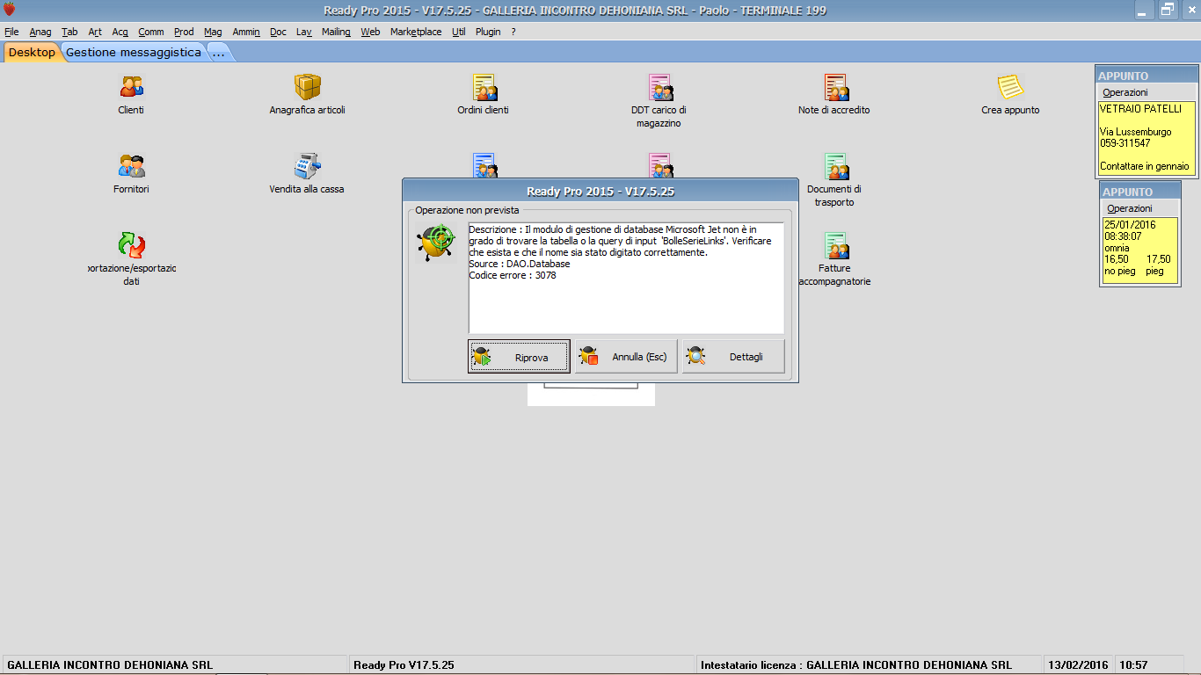
Task: Open the Clienti desktop icon
Action: pyautogui.click(x=131, y=87)
